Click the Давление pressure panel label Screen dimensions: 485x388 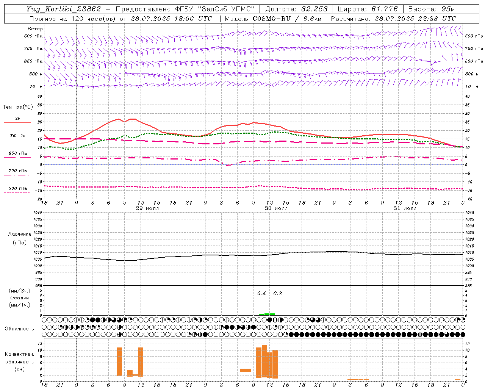point(19,234)
